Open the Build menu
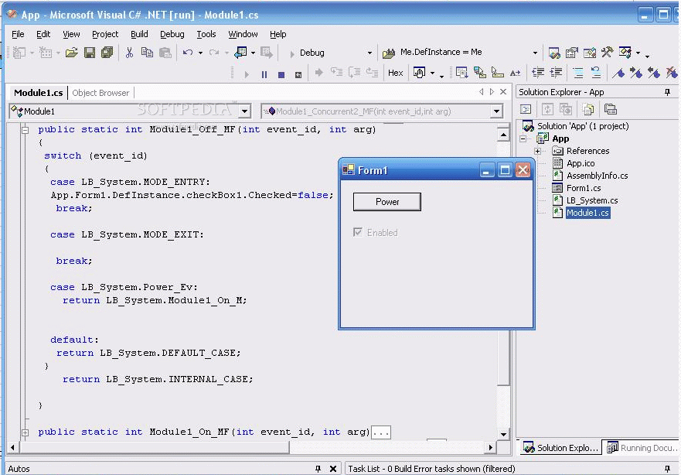681x475 pixels. coord(139,34)
